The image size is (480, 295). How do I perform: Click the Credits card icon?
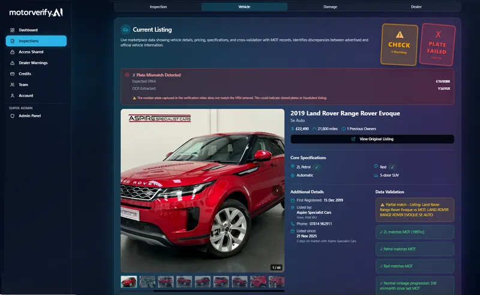click(12, 74)
